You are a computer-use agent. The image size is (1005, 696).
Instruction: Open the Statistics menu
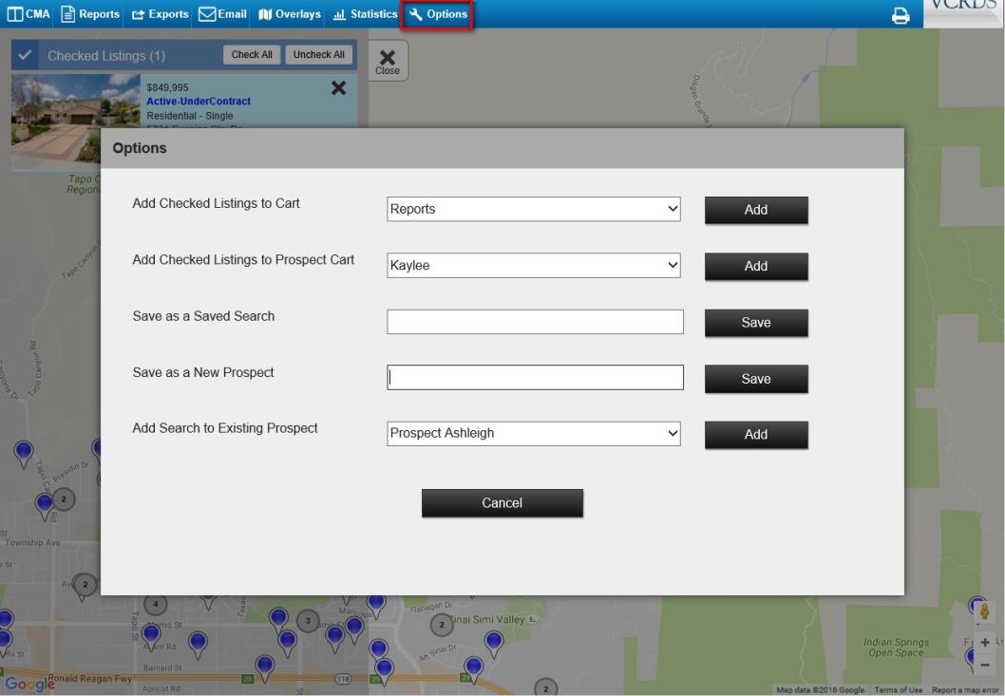click(366, 13)
